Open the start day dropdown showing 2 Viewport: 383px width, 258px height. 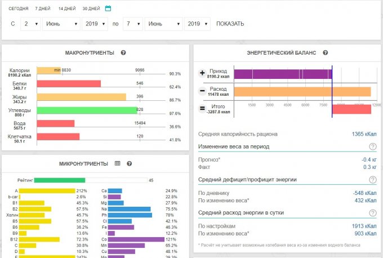pyautogui.click(x=31, y=24)
